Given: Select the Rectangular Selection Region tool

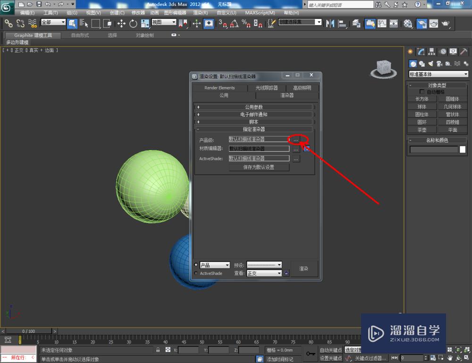Looking at the screenshot, I should point(96,23).
